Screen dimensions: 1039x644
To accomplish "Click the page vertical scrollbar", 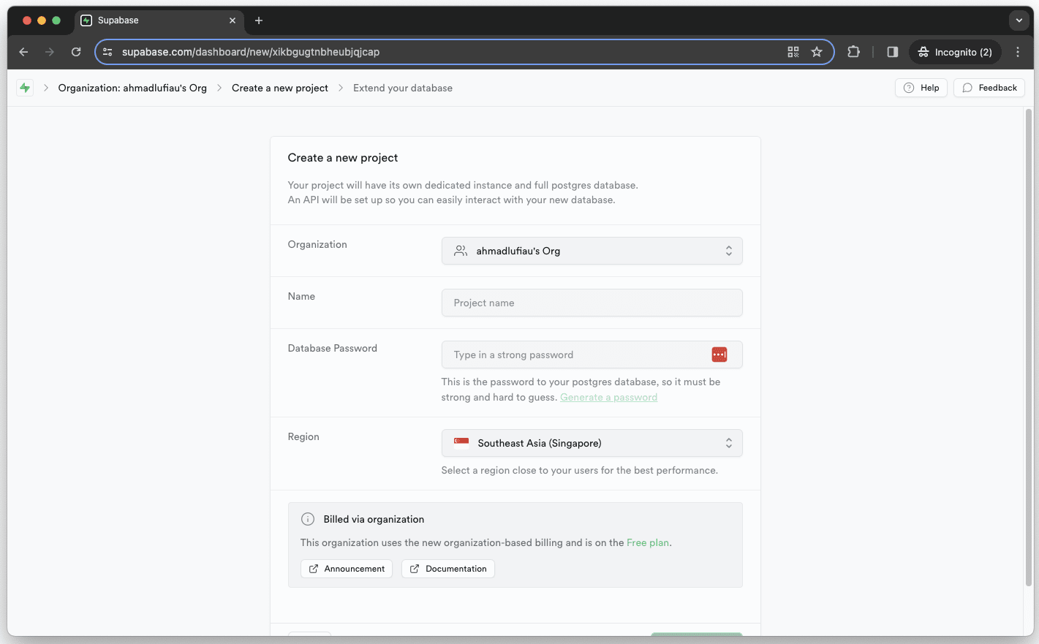I will [x=1028, y=347].
